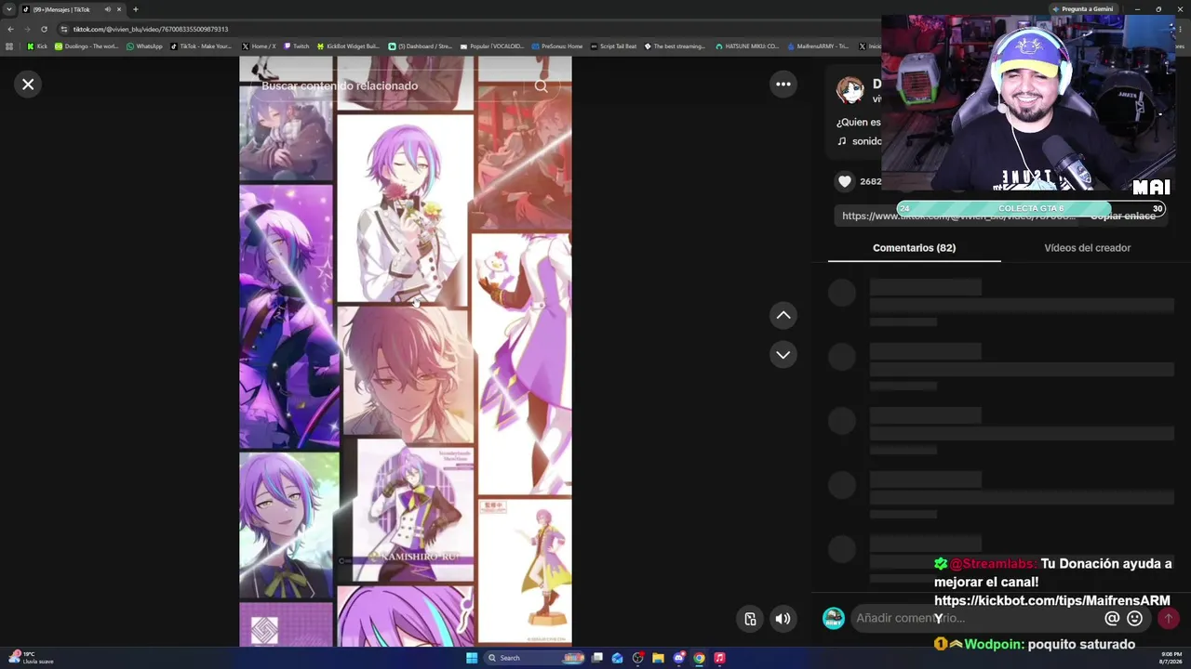
Task: Go back in browser history
Action: pyautogui.click(x=10, y=29)
